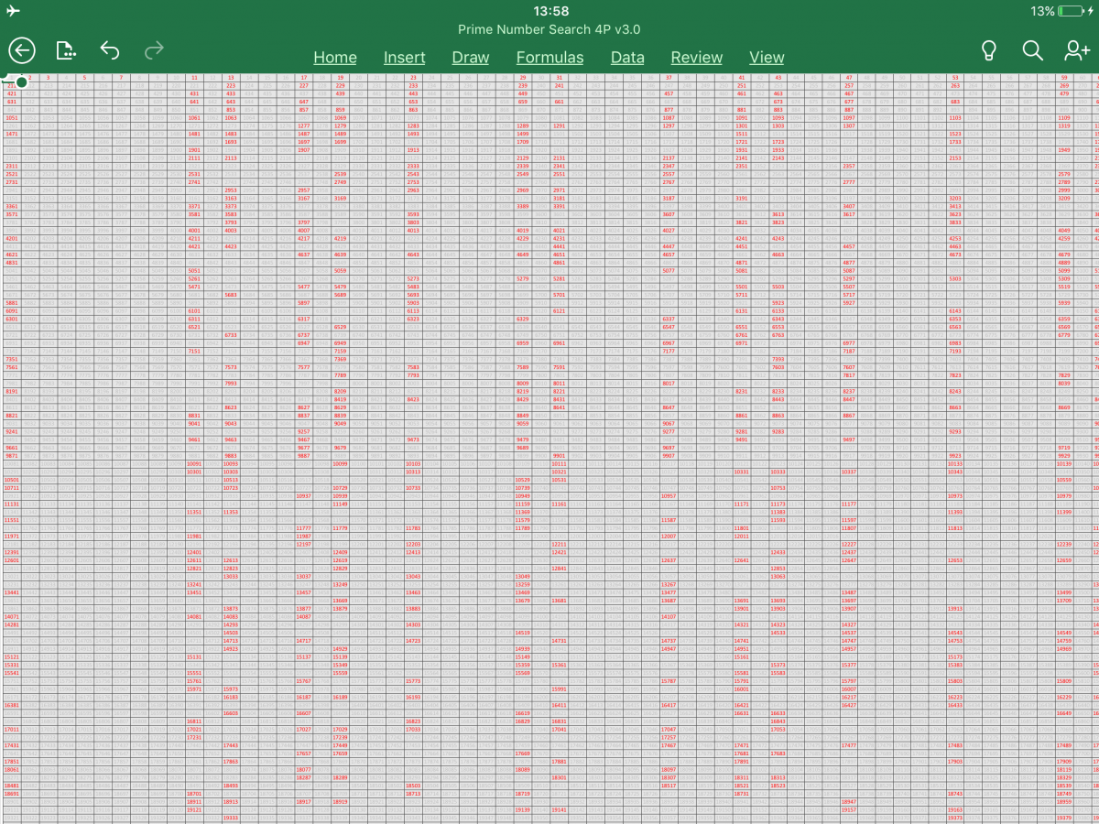The height and width of the screenshot is (824, 1099).
Task: Tap the Prime Number Search 4P title
Action: [x=549, y=29]
